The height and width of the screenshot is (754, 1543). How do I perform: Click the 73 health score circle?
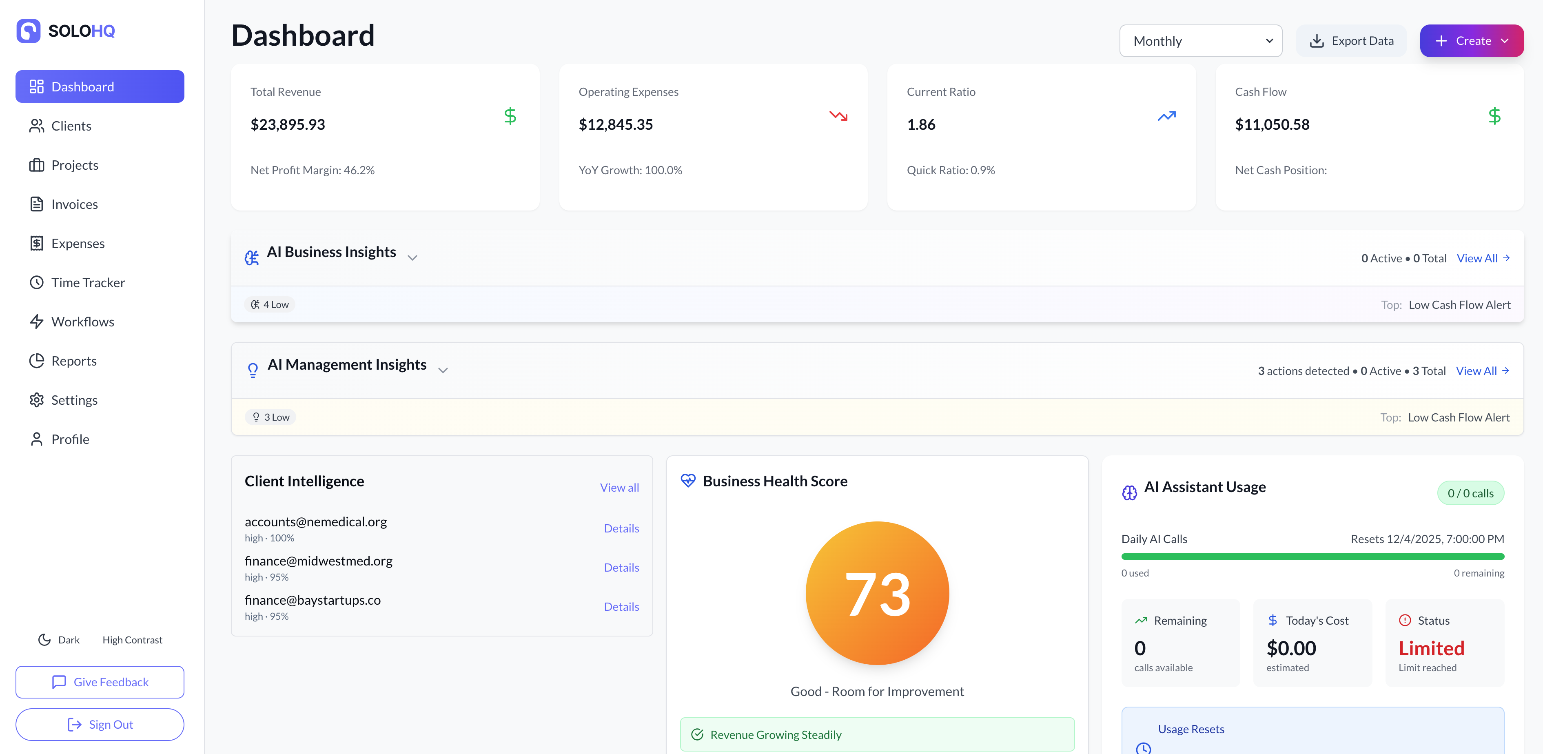coord(877,593)
